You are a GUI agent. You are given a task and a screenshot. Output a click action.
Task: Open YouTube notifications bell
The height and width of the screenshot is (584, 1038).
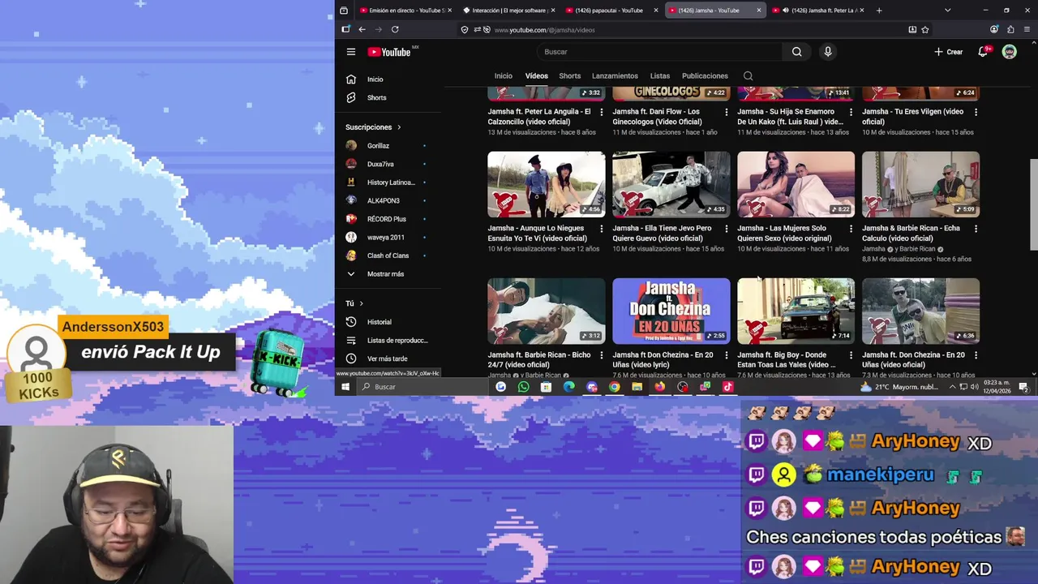coord(984,51)
